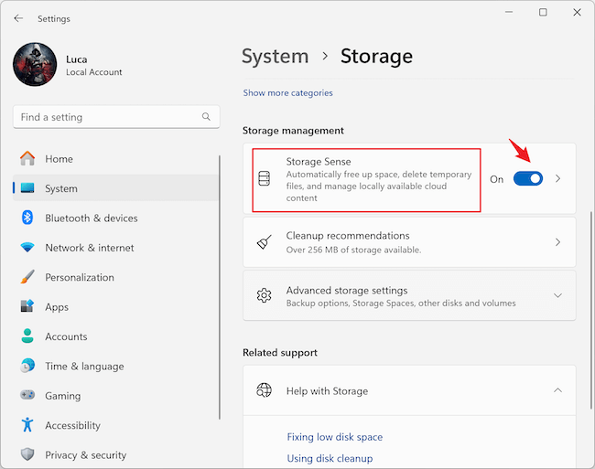Click the Home house icon
595x469 pixels.
click(x=27, y=158)
